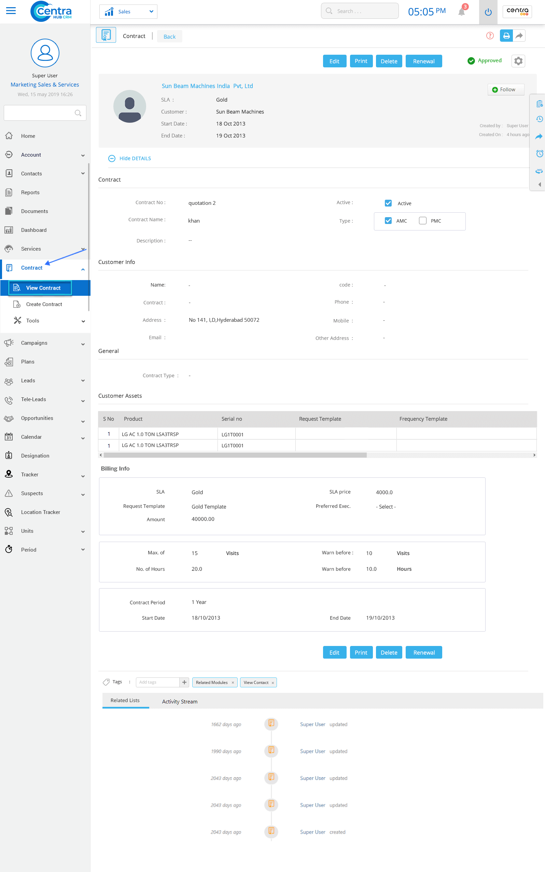Click the - Select - Preferred Exec. value
This screenshot has height=872, width=545.
pos(386,507)
